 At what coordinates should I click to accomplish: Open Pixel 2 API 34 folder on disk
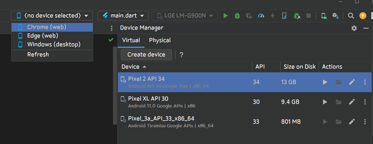(338, 82)
